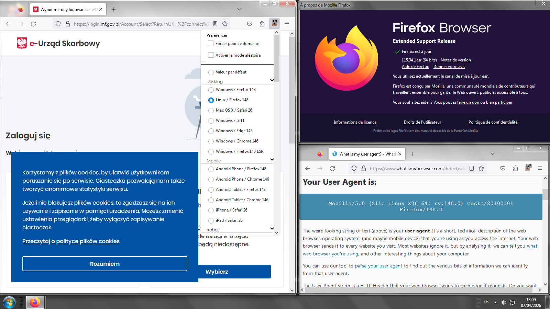Click 'Politique de confidentialité' link
Viewport: 550px width, 309px height.
pos(493,122)
